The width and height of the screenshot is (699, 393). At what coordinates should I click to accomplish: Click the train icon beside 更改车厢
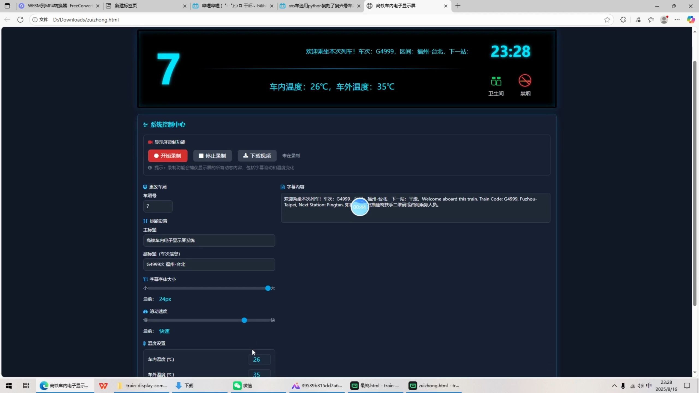[x=145, y=187]
